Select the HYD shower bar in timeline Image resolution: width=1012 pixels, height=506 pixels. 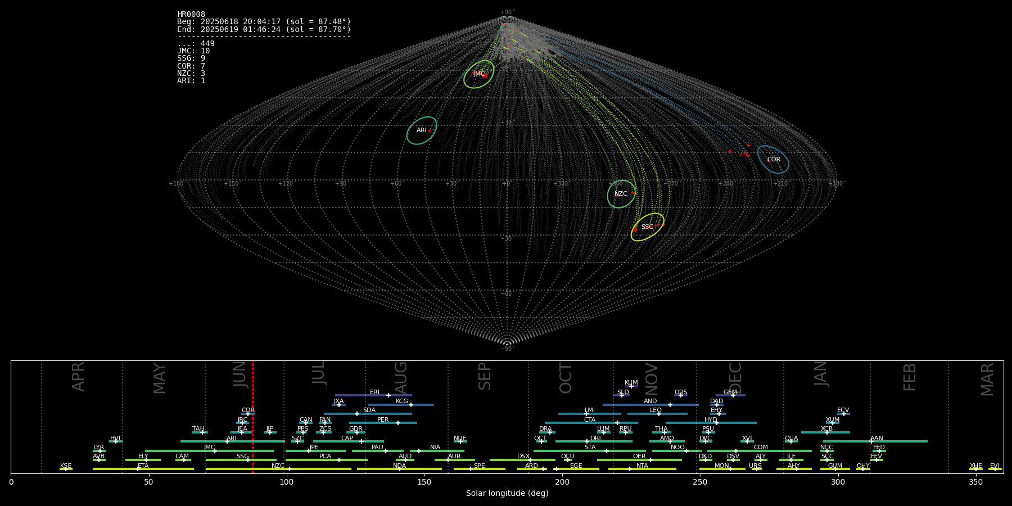(711, 423)
